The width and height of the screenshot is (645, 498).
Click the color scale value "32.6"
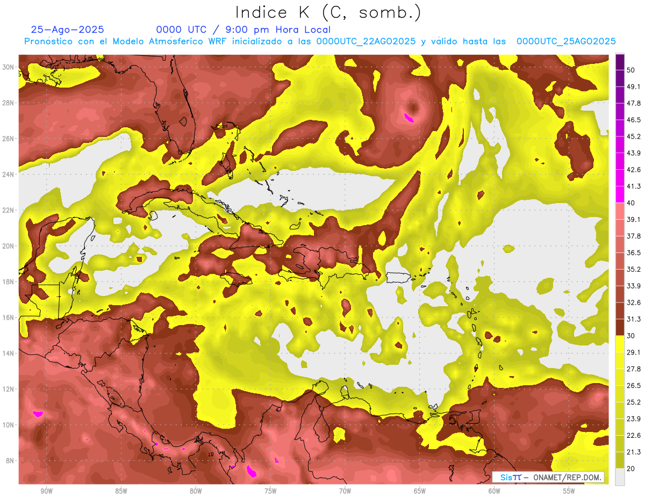click(x=634, y=302)
